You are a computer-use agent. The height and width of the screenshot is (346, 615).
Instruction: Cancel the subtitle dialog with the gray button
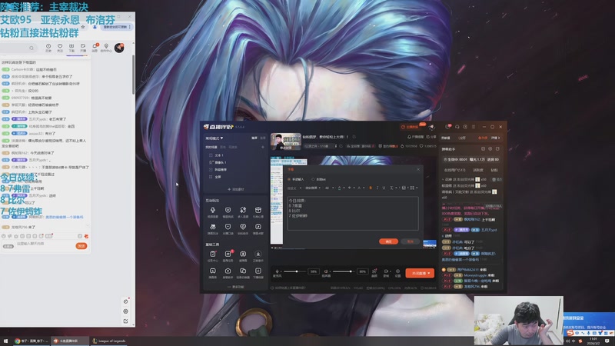[x=411, y=241]
